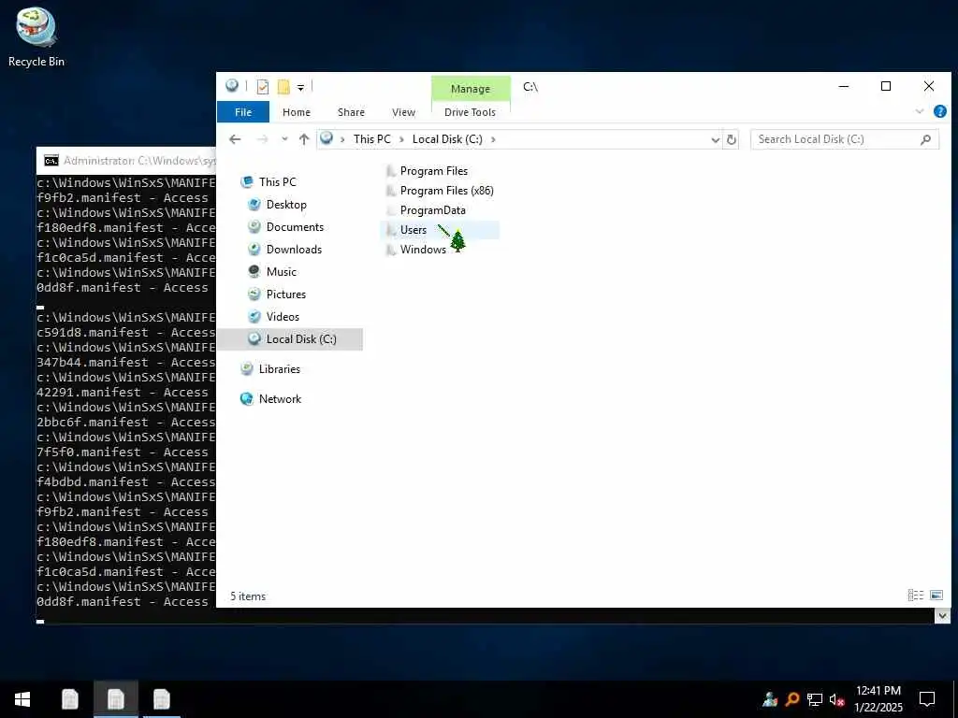This screenshot has width=958, height=718.
Task: Open the address bar history dropdown
Action: pyautogui.click(x=716, y=140)
